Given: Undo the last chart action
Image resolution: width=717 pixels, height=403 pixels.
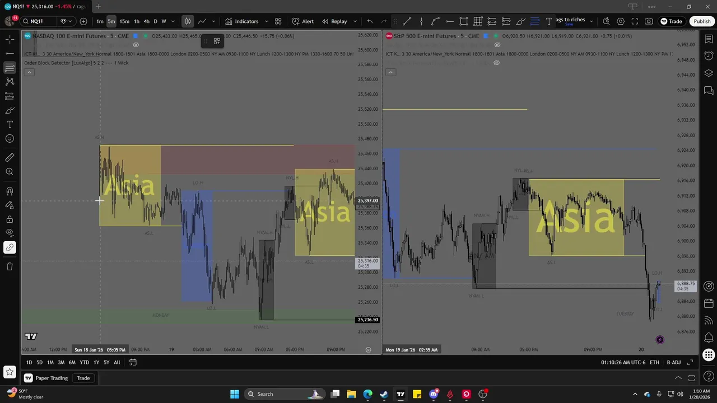Looking at the screenshot, I should click(x=370, y=21).
